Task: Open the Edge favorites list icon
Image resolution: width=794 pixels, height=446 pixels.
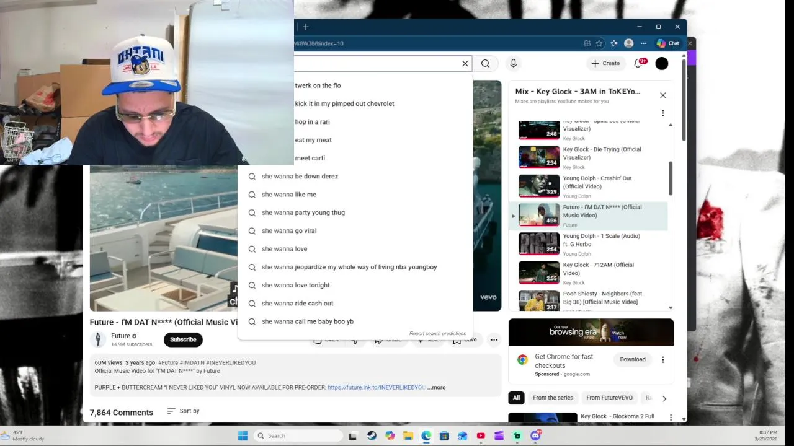Action: coord(614,43)
